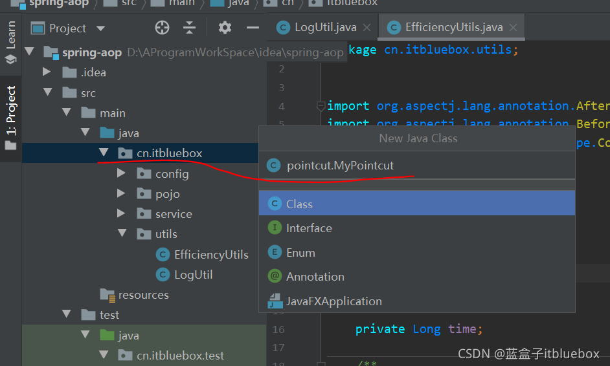The height and width of the screenshot is (366, 610).
Task: Select the main folder in tree
Action: coord(113,113)
